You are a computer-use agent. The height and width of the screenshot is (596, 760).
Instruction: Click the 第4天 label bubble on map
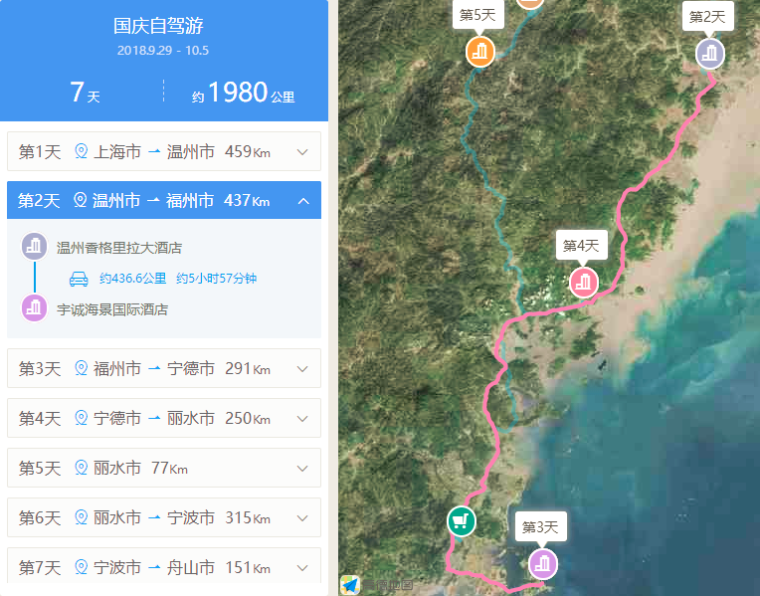tap(581, 246)
